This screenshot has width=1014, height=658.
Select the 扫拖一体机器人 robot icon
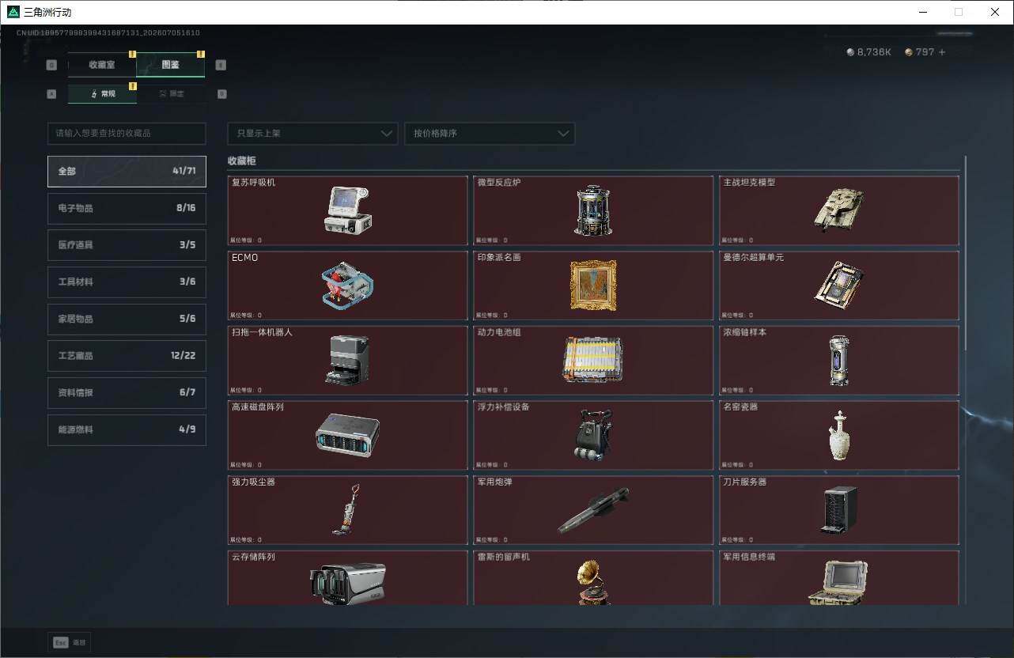(347, 361)
